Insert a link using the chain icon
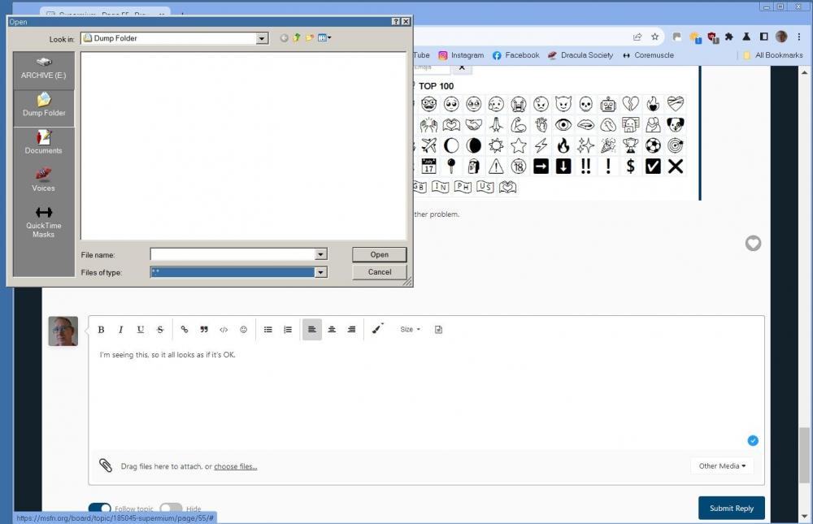 (x=185, y=330)
